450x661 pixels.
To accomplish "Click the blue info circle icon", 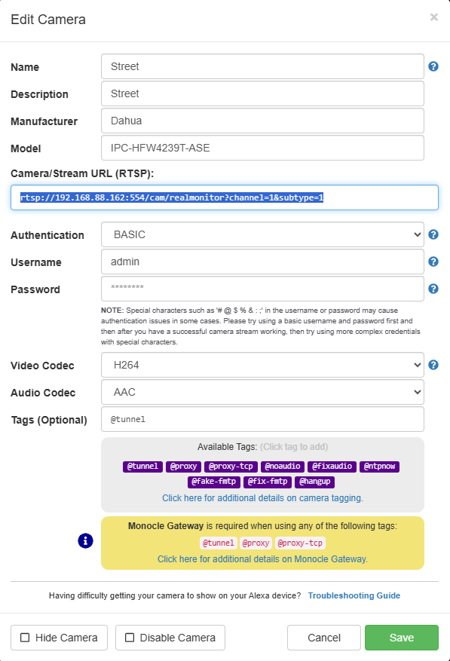I will [85, 541].
